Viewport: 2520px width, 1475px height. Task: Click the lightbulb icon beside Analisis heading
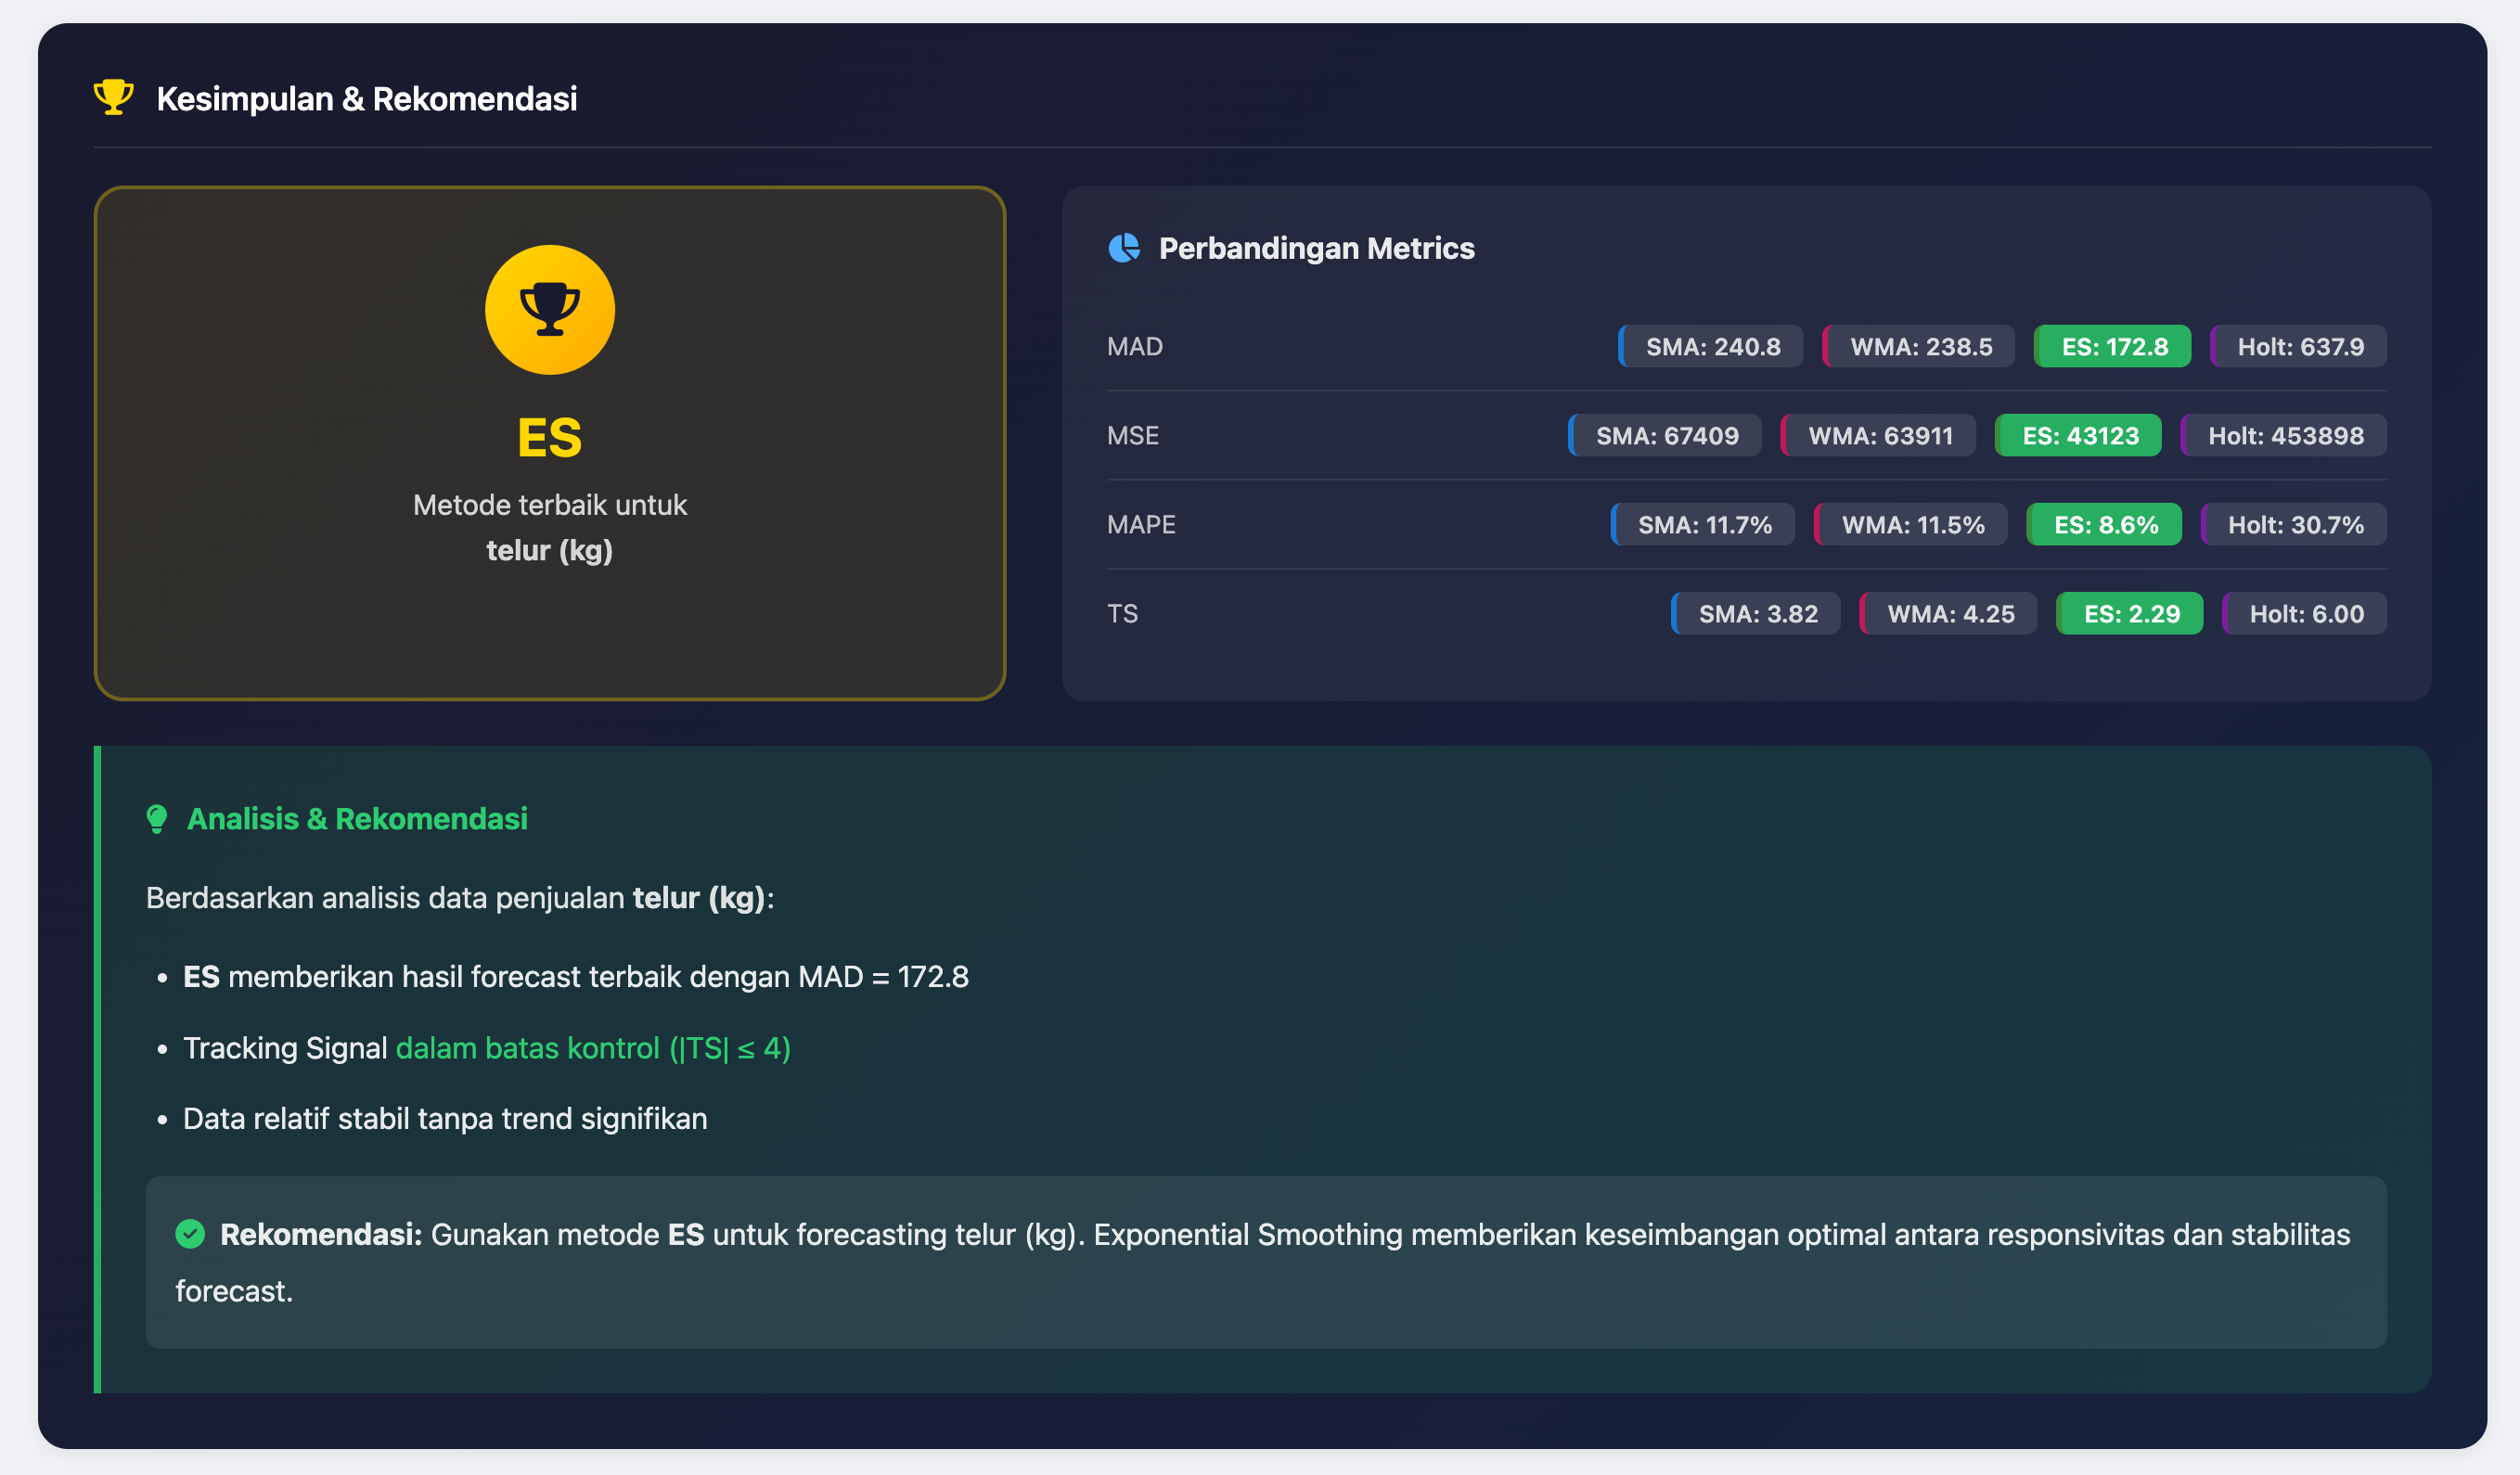click(x=157, y=819)
